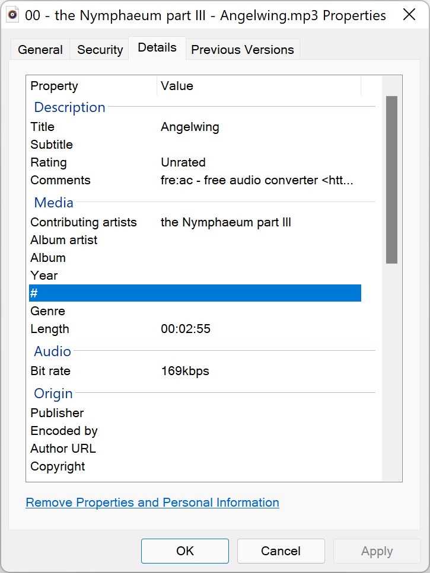The width and height of the screenshot is (430, 573).
Task: Open the Security tab
Action: (100, 50)
